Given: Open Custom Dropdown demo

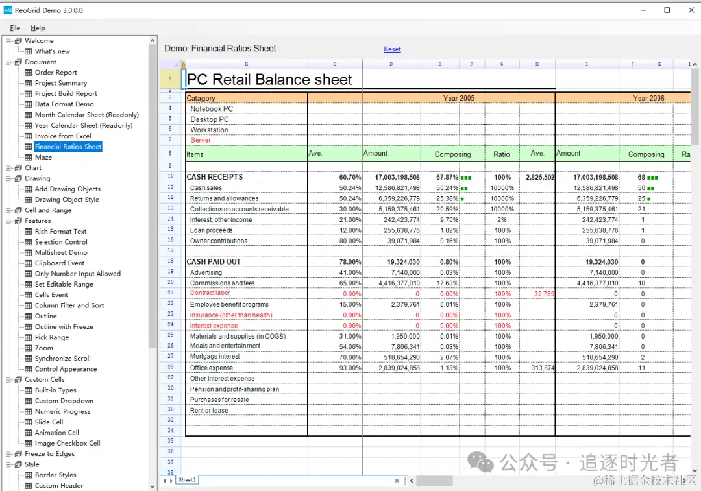Looking at the screenshot, I should coord(64,401).
